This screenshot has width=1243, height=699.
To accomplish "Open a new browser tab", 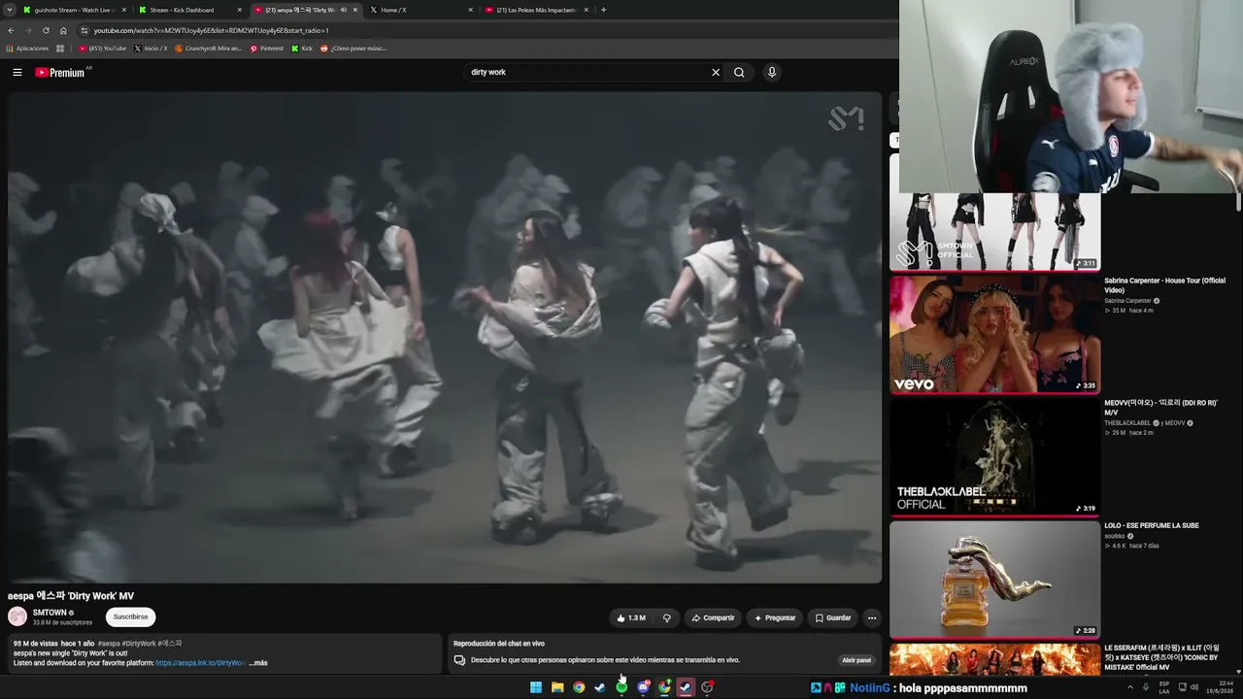I will [x=603, y=10].
